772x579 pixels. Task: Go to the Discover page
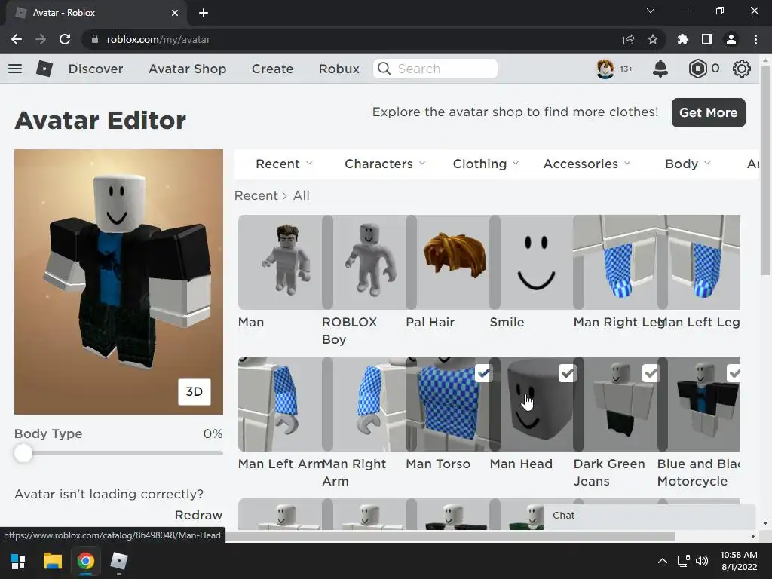(x=96, y=69)
